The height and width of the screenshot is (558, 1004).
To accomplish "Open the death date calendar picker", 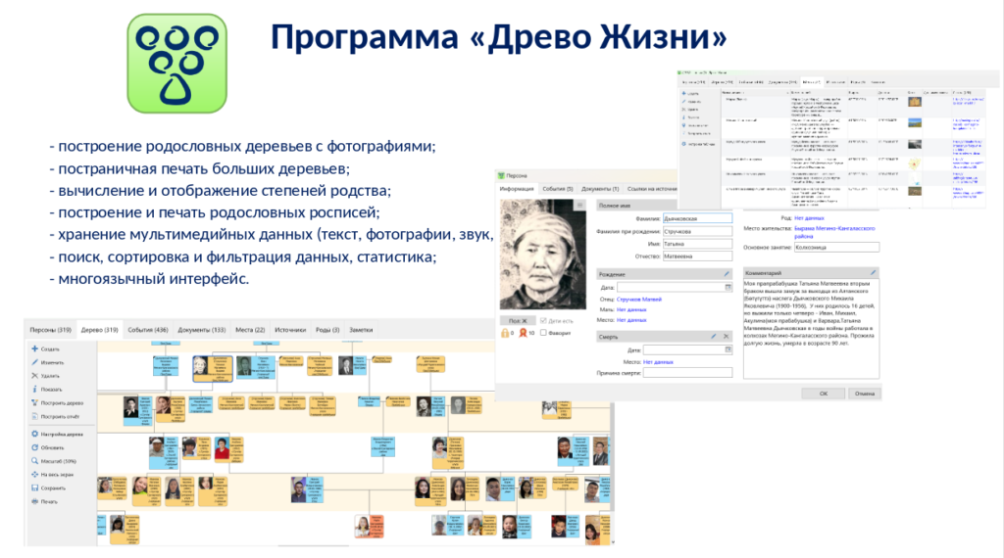I will pos(728,349).
